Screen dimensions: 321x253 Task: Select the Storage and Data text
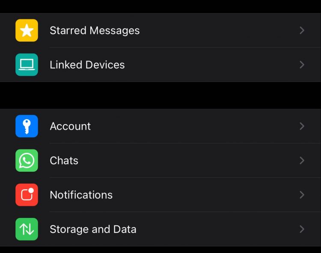93,229
